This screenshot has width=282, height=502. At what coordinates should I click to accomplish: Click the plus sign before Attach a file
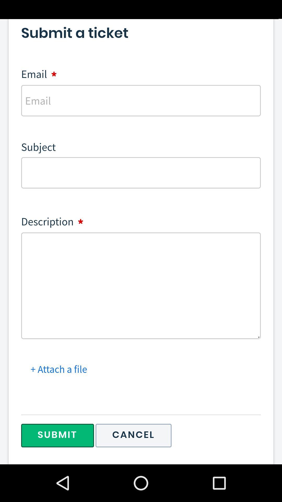[x=33, y=369]
